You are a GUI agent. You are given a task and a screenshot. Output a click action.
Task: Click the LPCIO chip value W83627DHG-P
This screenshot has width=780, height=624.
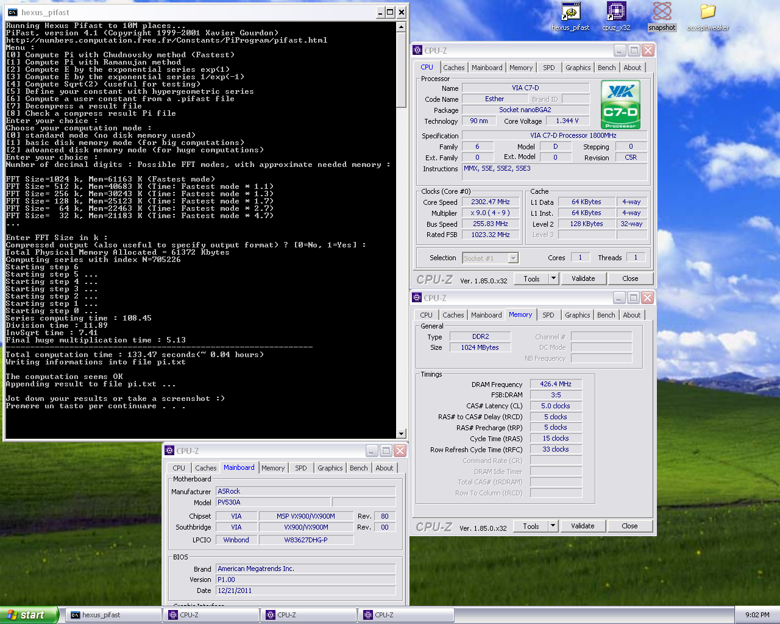pyautogui.click(x=306, y=540)
